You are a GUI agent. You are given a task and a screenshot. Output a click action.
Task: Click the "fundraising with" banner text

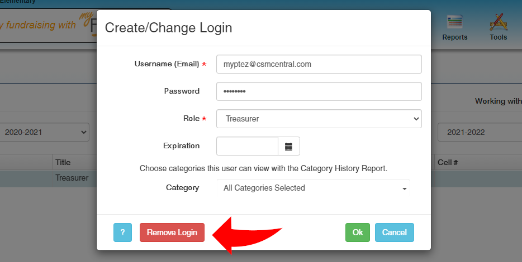40,26
